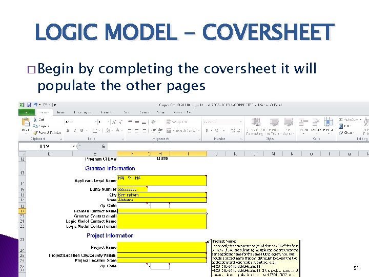The image size is (369, 277).
Task: Toggle Wrap Text
Action: click(177, 122)
